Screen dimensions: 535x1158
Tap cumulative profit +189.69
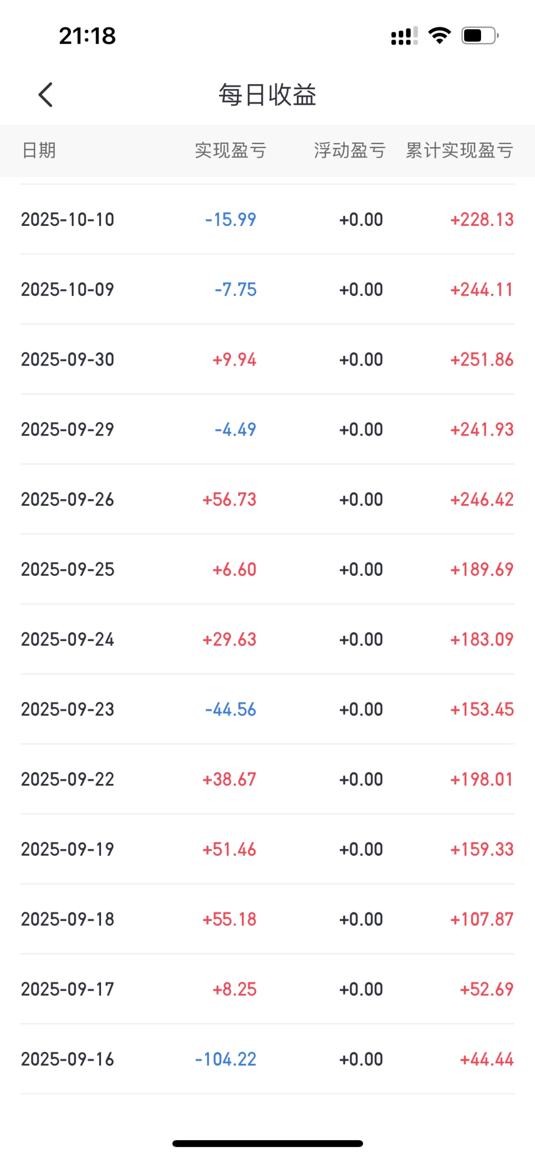[x=481, y=569]
